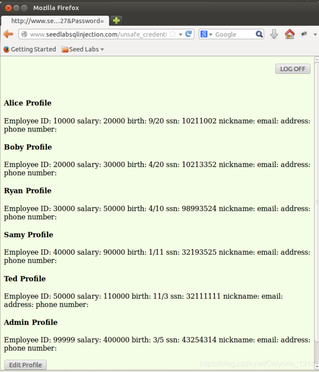
Task: Select the http://www.se... browser tab
Action: coord(55,21)
